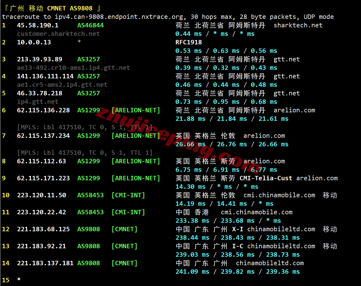Click IP address 221.183.137.181
Viewport: 361px width, 286px height.
(45, 263)
